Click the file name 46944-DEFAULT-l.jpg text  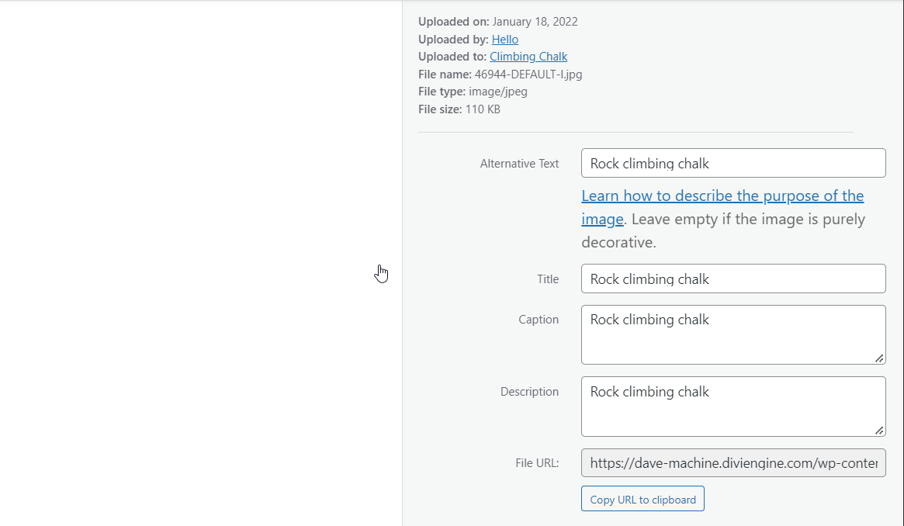point(528,74)
